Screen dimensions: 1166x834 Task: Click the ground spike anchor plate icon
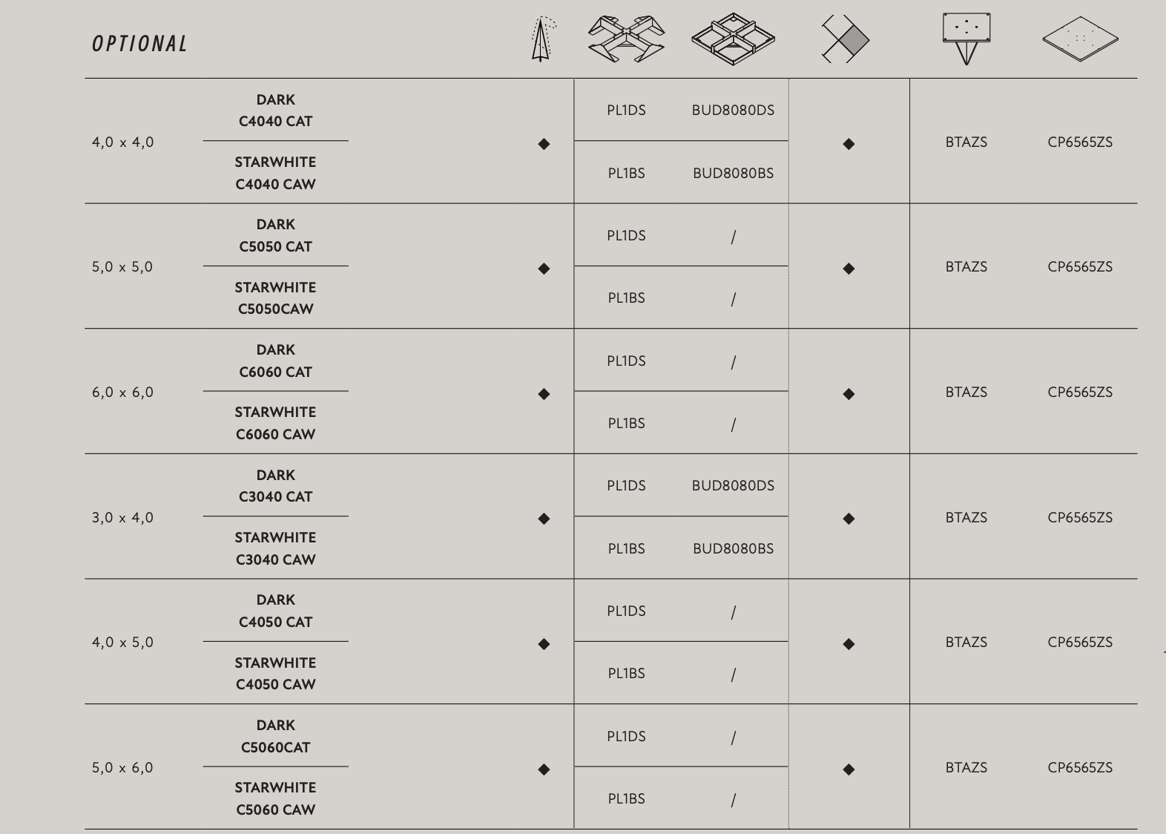pyautogui.click(x=966, y=38)
